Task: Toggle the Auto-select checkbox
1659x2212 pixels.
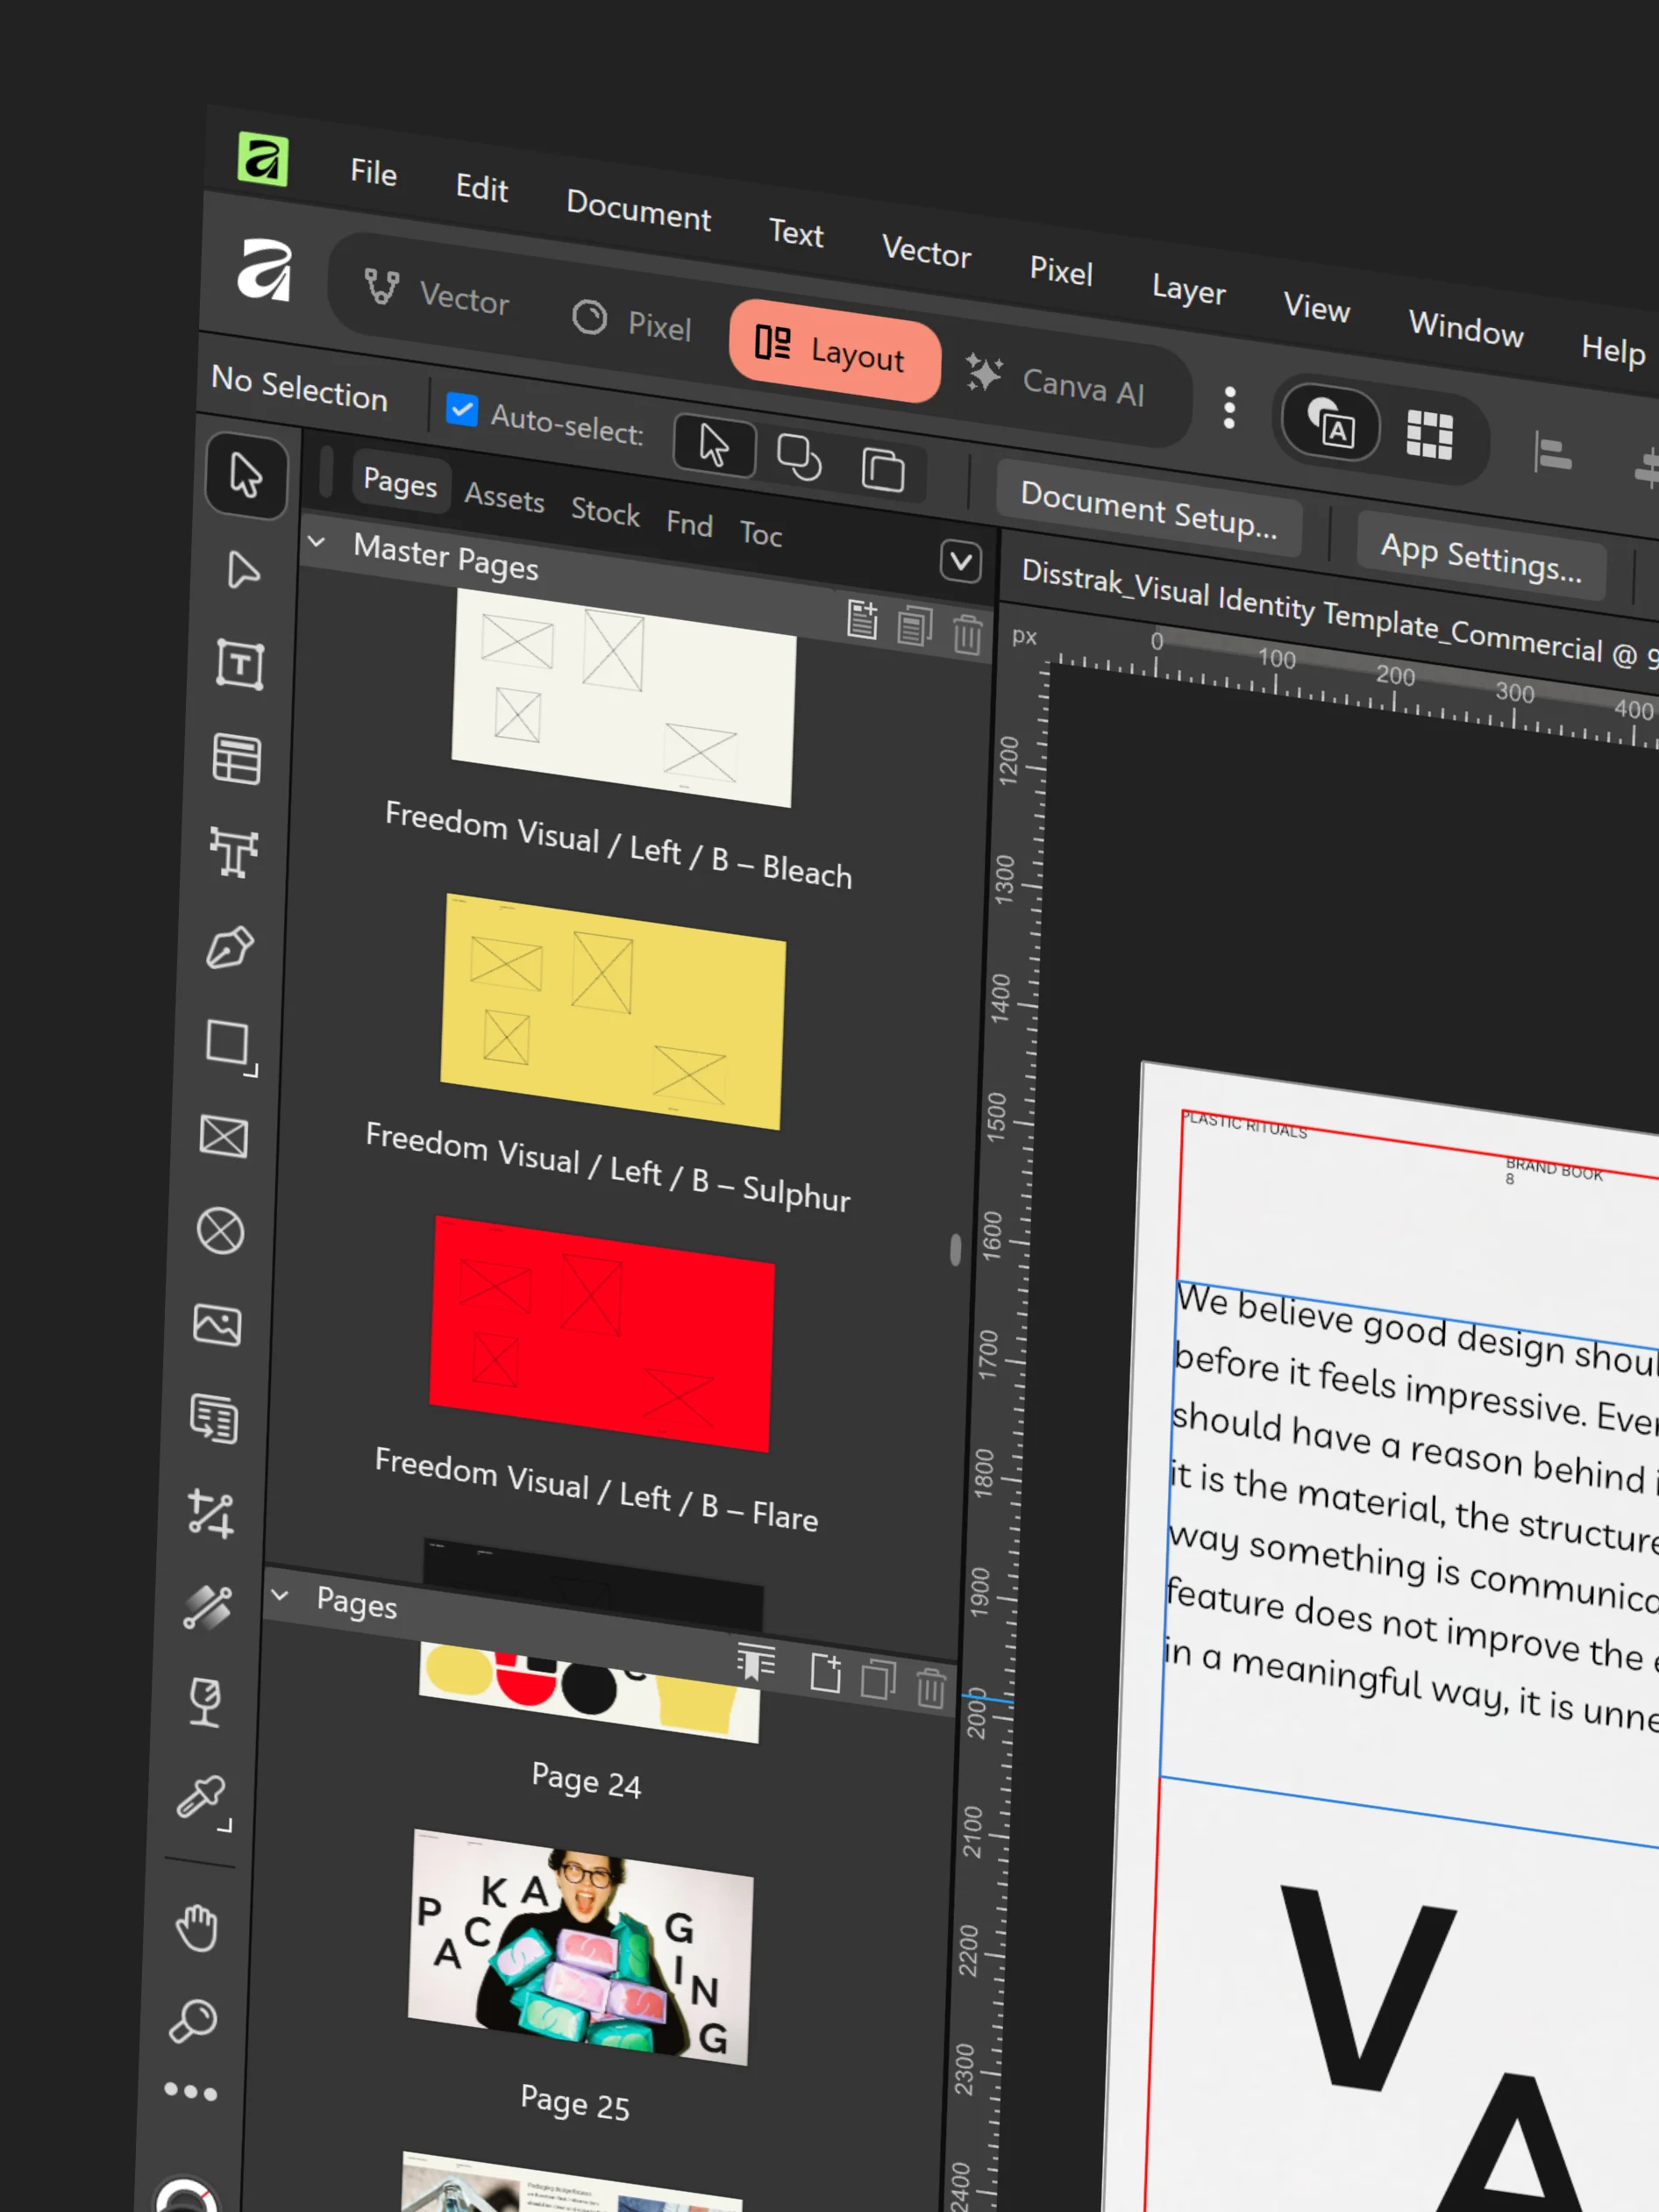Action: (461, 409)
